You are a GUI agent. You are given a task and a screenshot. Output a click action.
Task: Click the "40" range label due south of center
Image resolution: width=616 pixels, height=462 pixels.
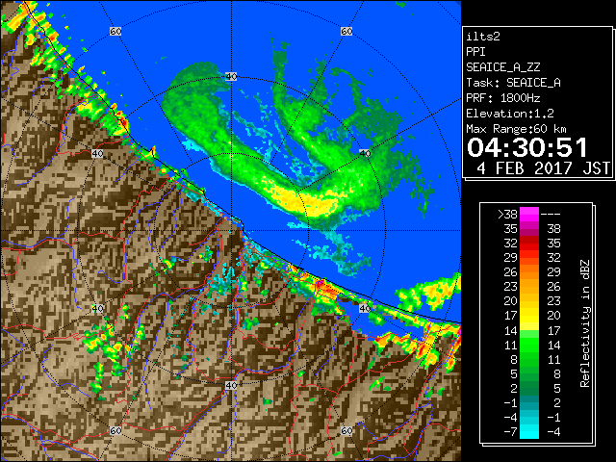231,385
